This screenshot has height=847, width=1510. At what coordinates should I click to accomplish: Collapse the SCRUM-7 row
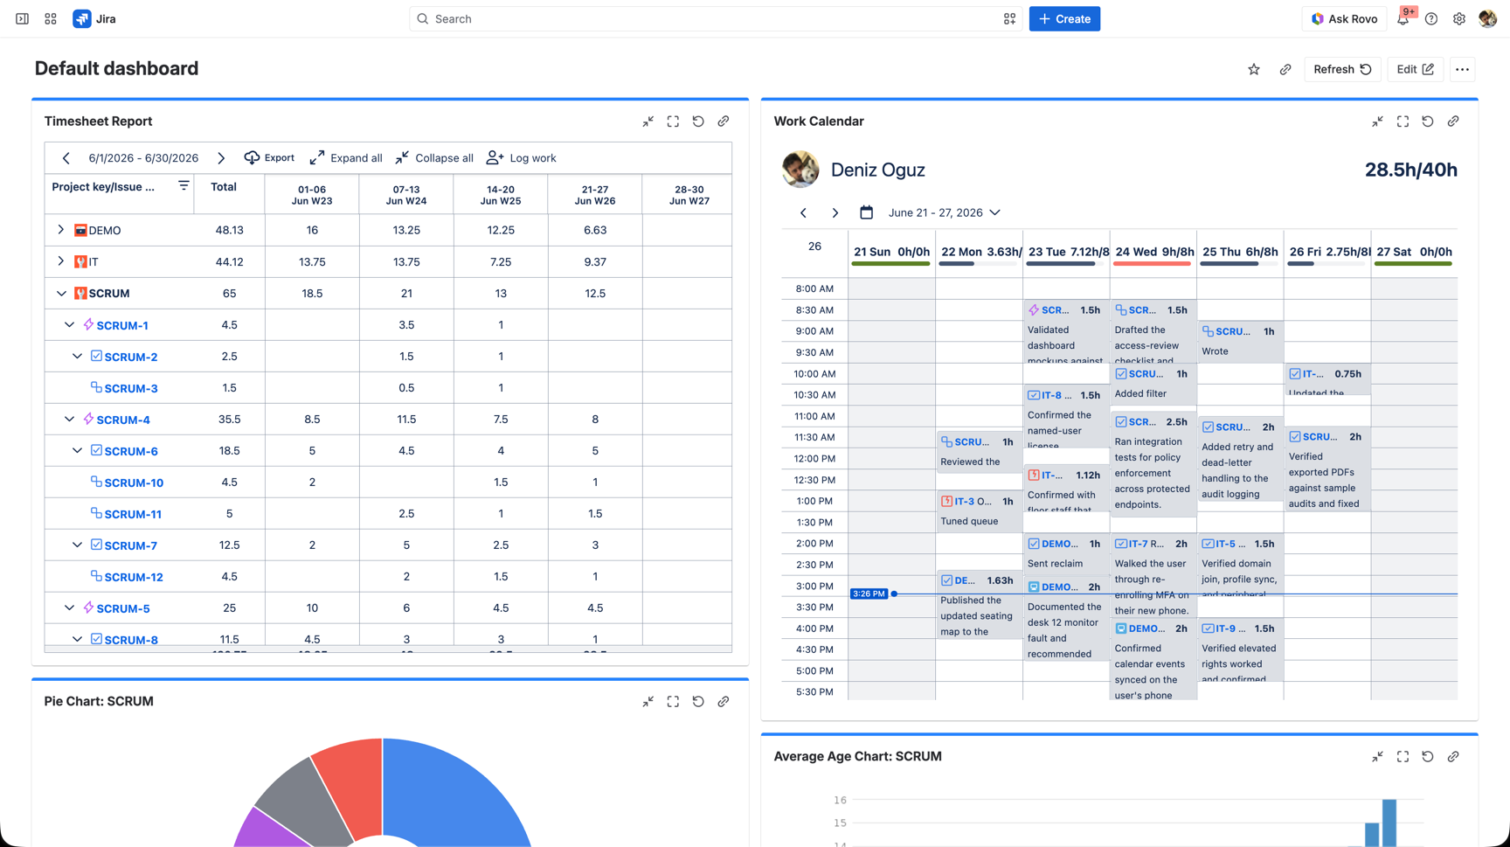[x=77, y=545]
